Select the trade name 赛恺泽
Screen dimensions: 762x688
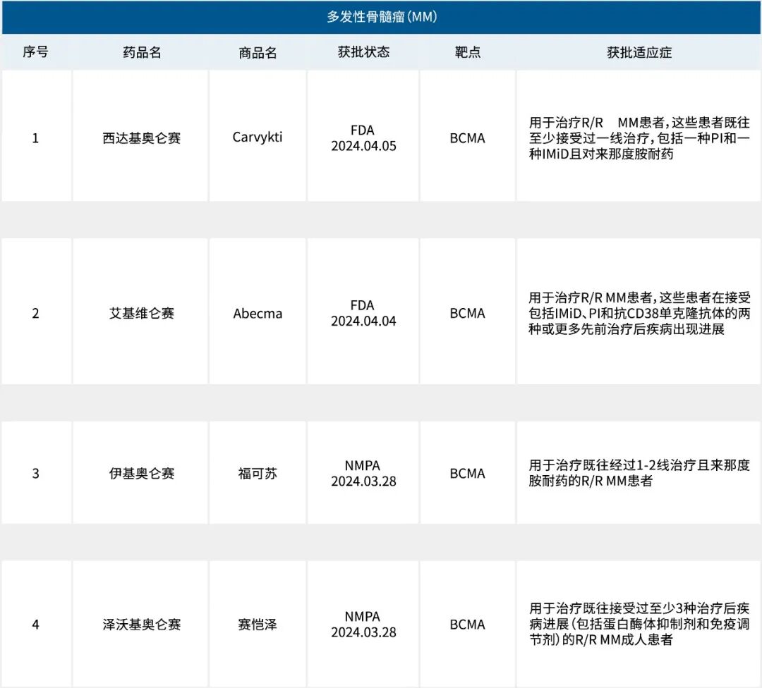(x=258, y=625)
